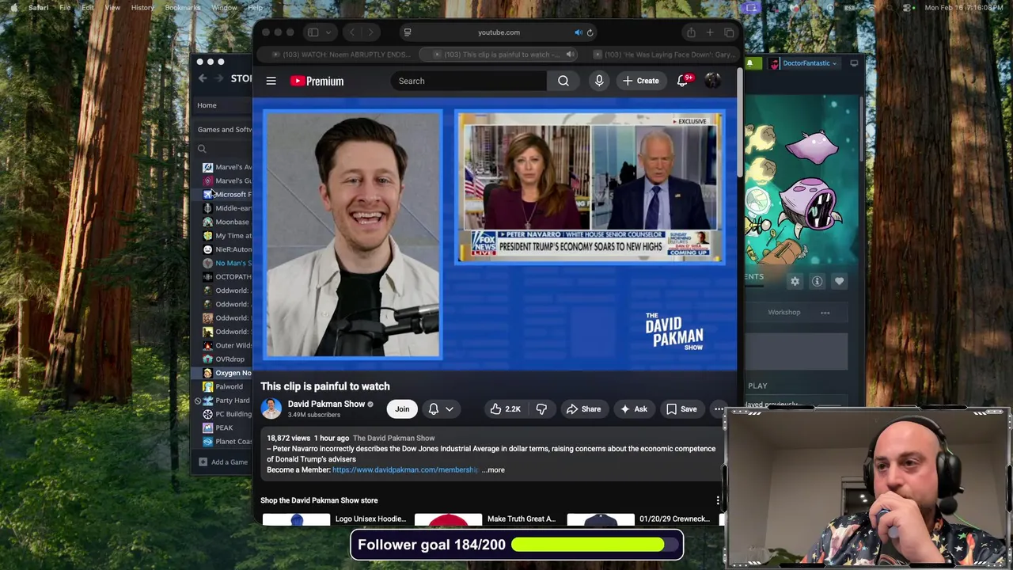
Task: Open Safari menu in menu bar
Action: pyautogui.click(x=38, y=8)
